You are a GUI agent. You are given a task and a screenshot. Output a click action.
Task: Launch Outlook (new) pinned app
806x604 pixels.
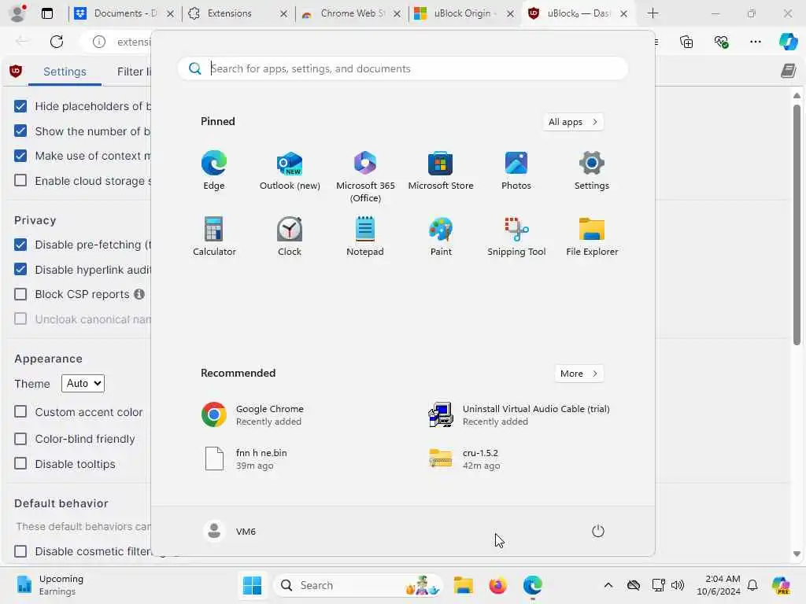(290, 171)
